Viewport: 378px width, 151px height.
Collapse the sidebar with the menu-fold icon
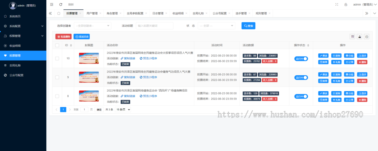coord(52,4)
